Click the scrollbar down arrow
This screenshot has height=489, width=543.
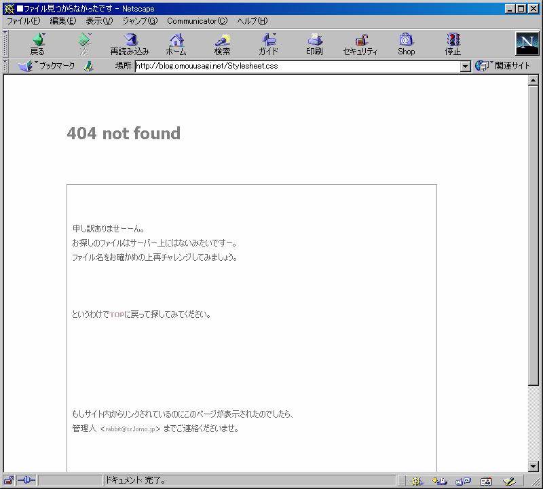(533, 467)
